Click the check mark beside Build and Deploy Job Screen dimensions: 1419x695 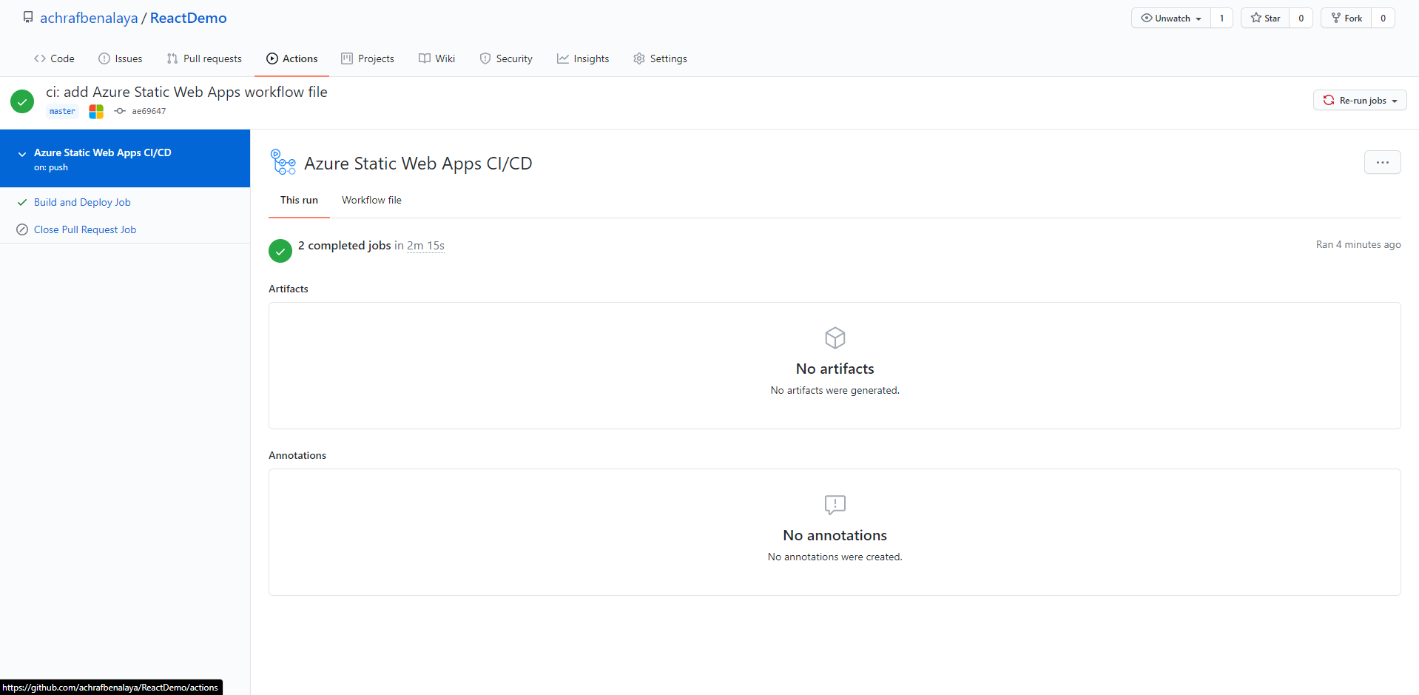[22, 201]
